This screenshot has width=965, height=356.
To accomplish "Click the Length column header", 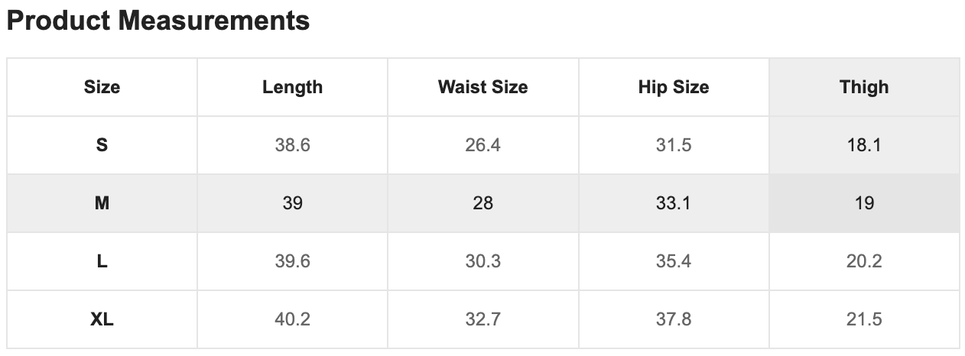I will [292, 87].
